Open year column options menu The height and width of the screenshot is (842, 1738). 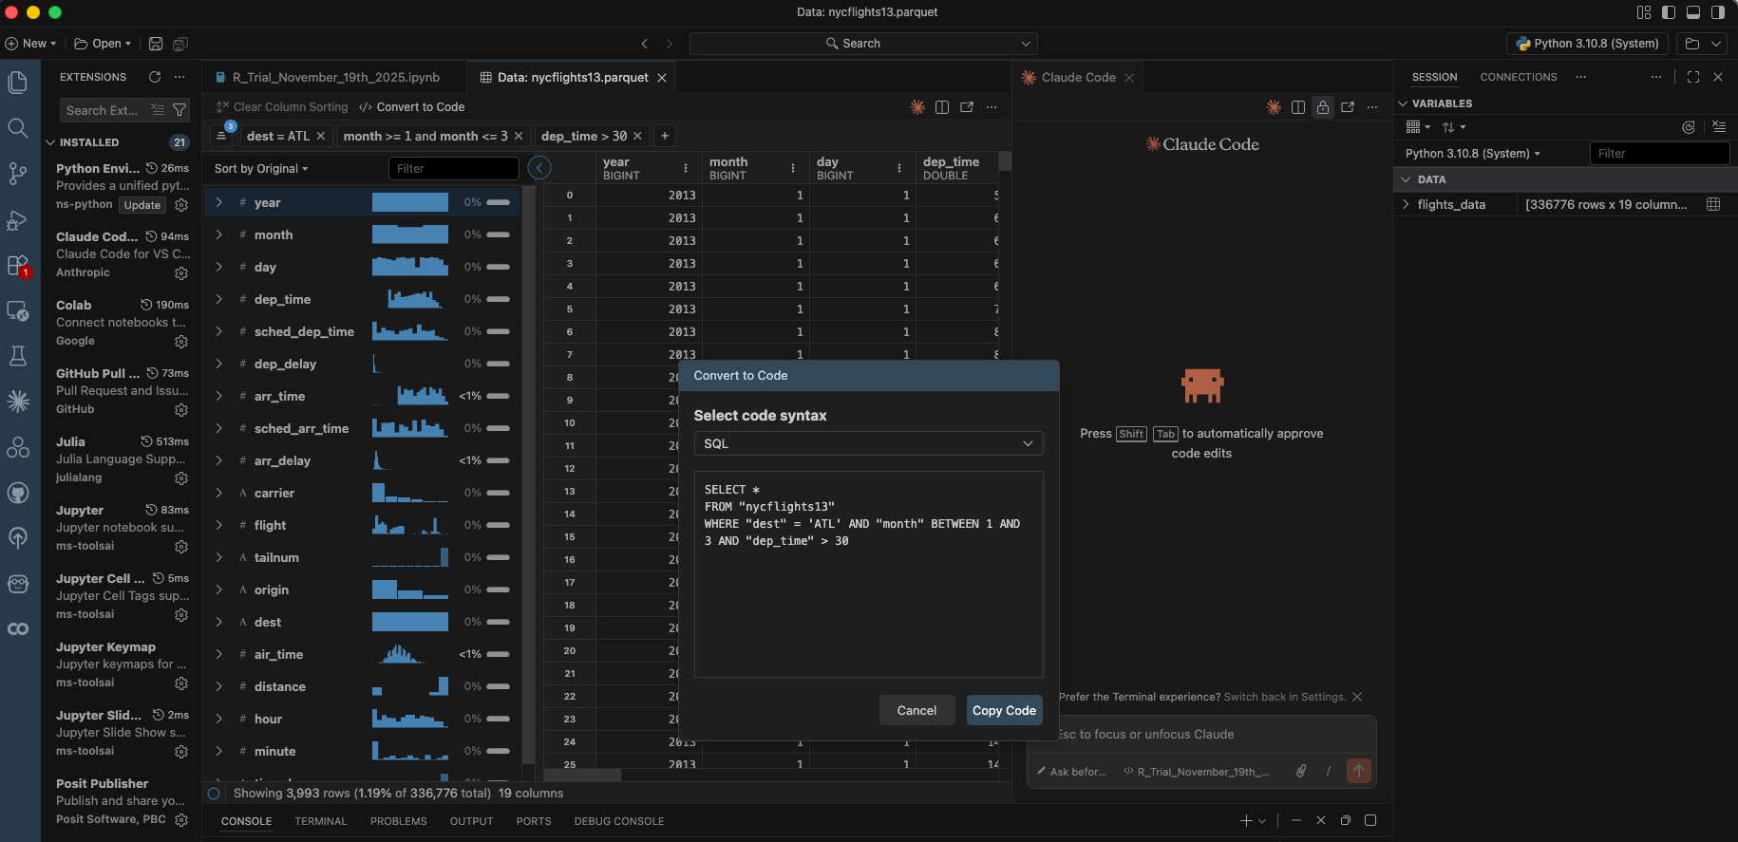[686, 168]
